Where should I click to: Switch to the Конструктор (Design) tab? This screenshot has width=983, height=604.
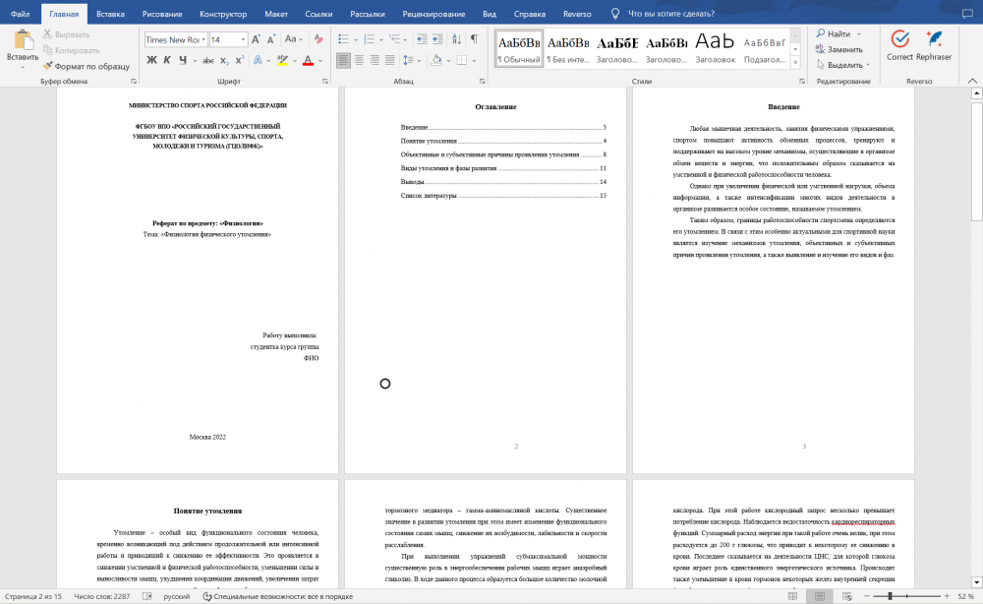223,13
